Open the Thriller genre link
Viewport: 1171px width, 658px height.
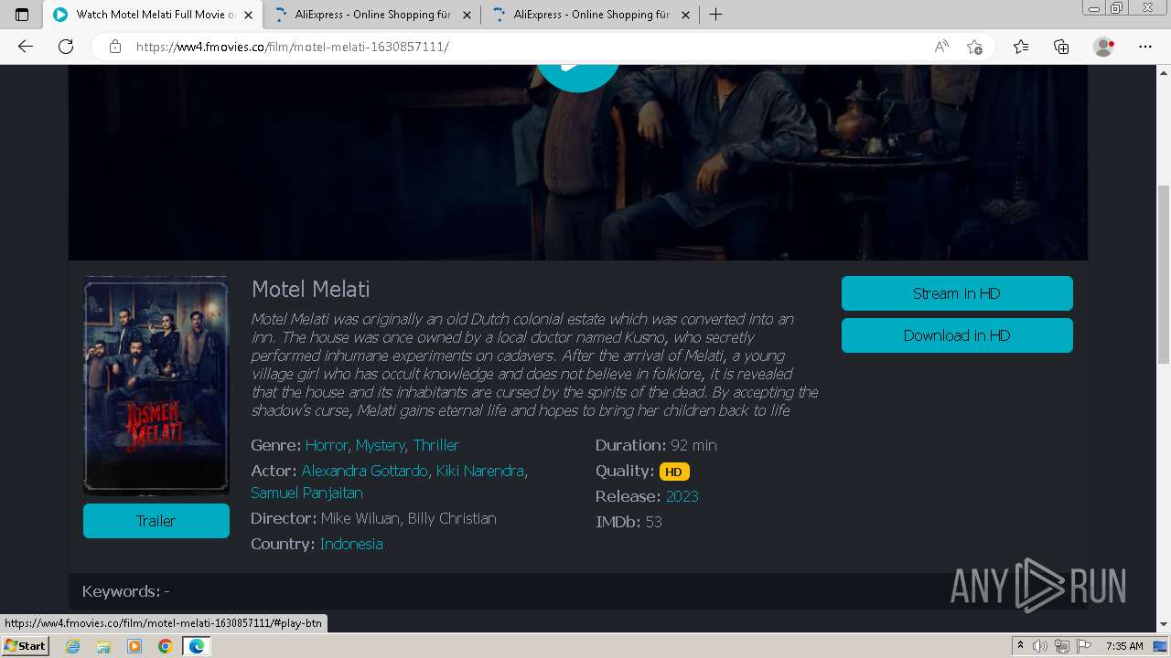click(436, 445)
